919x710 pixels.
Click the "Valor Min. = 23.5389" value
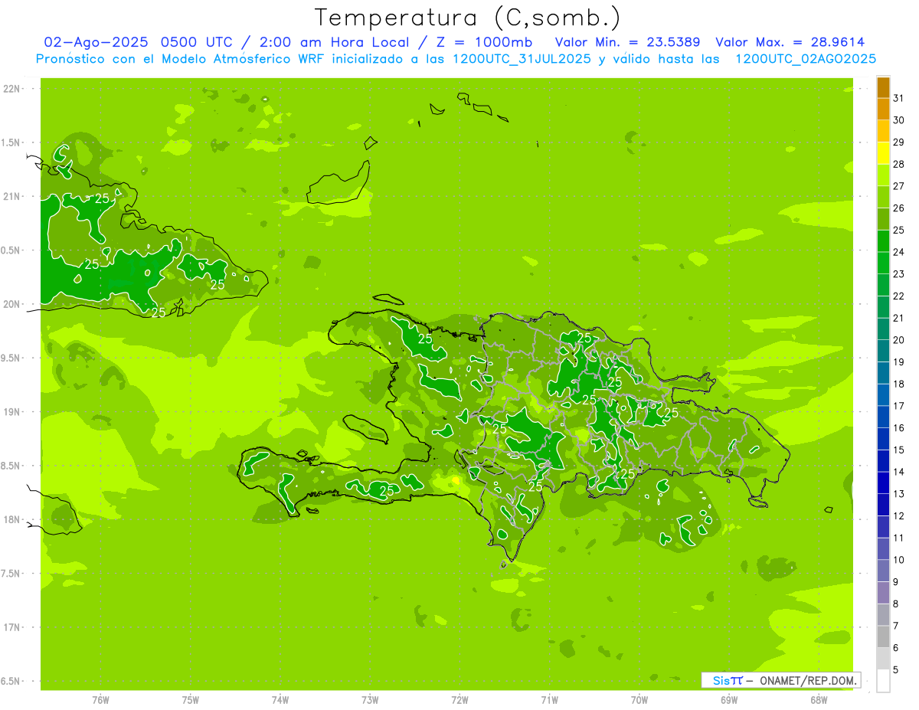627,42
